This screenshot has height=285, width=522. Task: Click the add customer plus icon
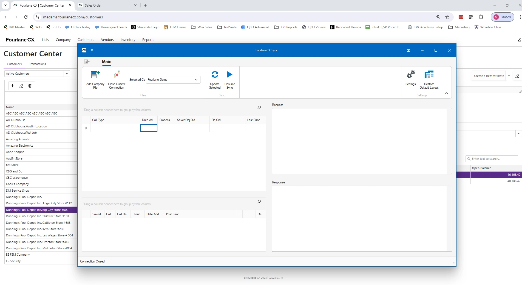pos(12,86)
